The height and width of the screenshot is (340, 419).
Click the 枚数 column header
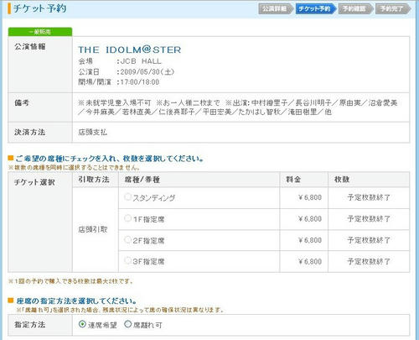point(342,180)
